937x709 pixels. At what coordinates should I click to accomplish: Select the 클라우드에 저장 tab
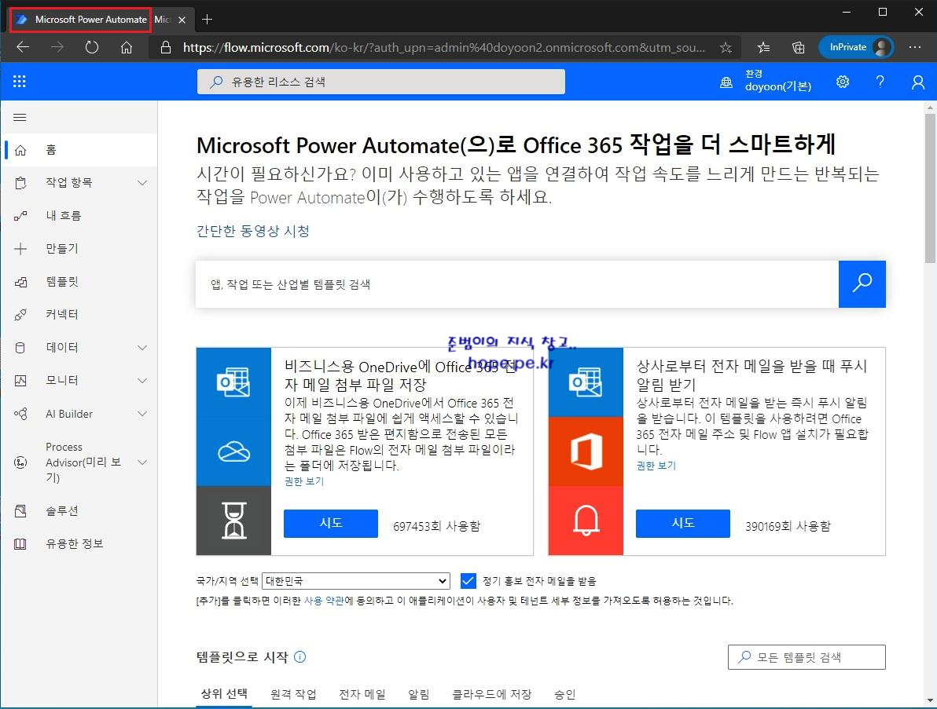pos(491,694)
